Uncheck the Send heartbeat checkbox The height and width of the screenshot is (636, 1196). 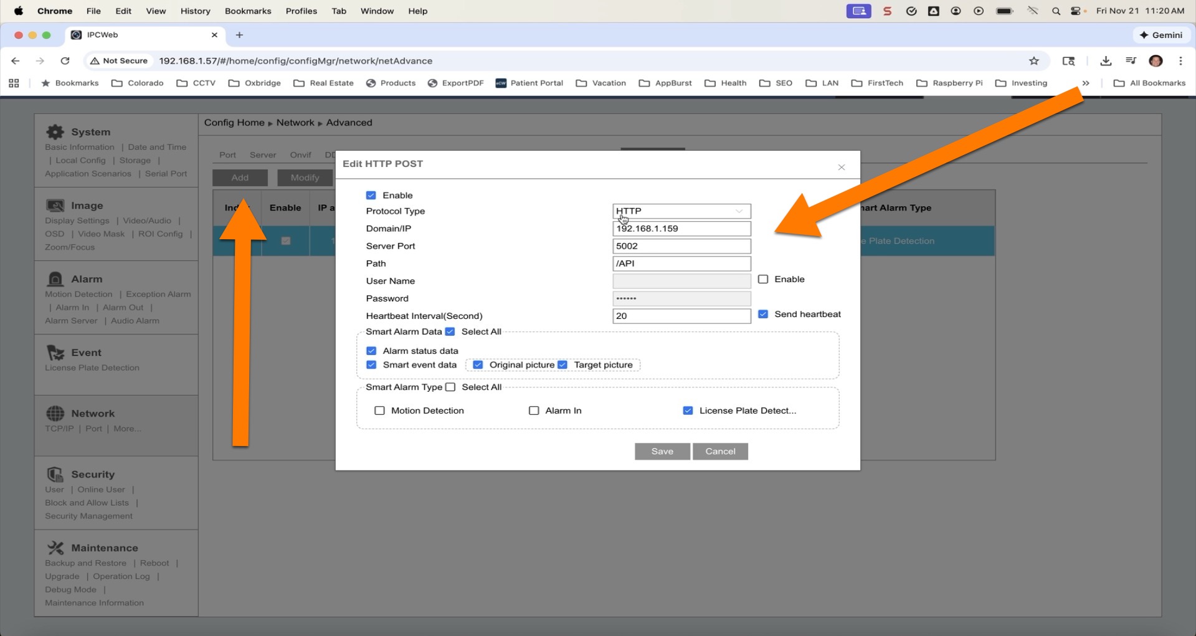point(763,315)
